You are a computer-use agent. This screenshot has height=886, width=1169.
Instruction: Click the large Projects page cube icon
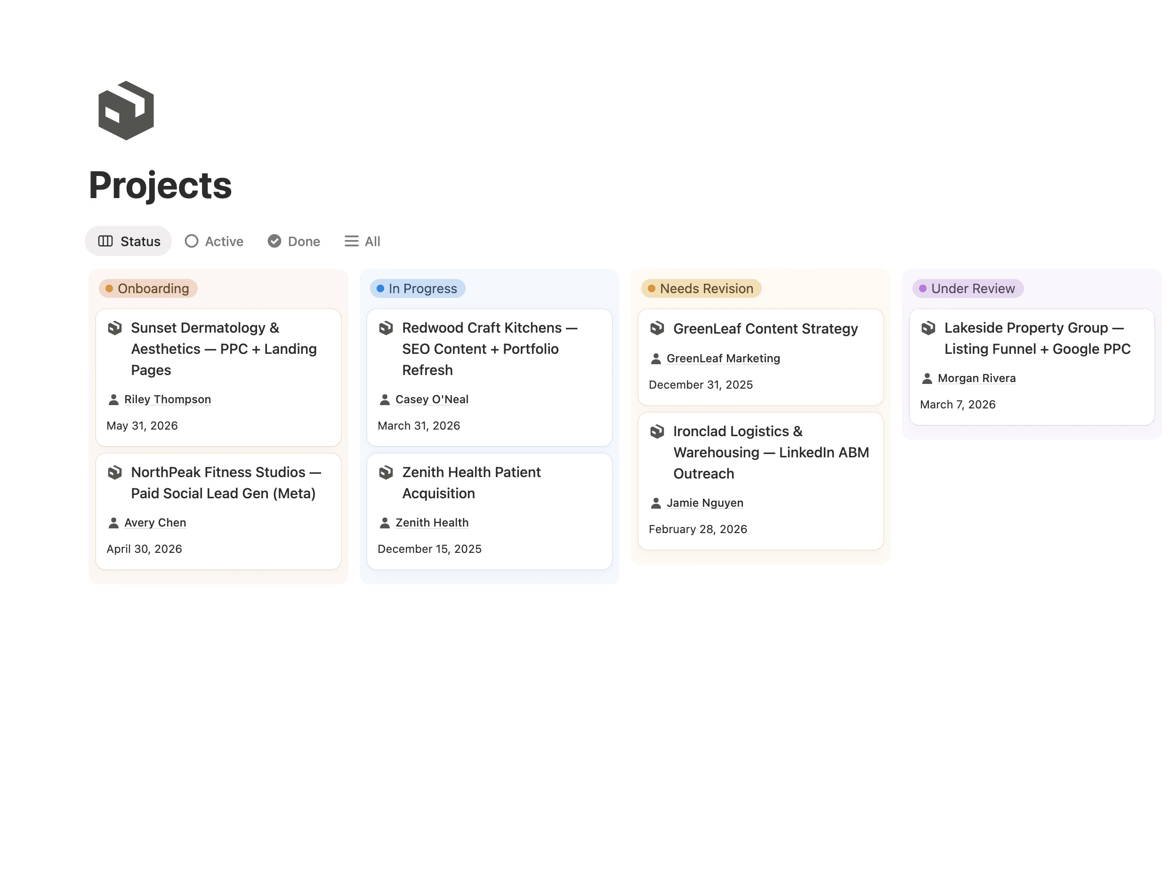coord(126,111)
